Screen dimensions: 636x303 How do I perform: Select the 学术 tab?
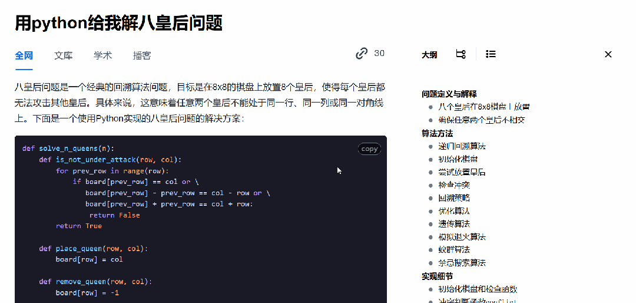click(x=102, y=55)
